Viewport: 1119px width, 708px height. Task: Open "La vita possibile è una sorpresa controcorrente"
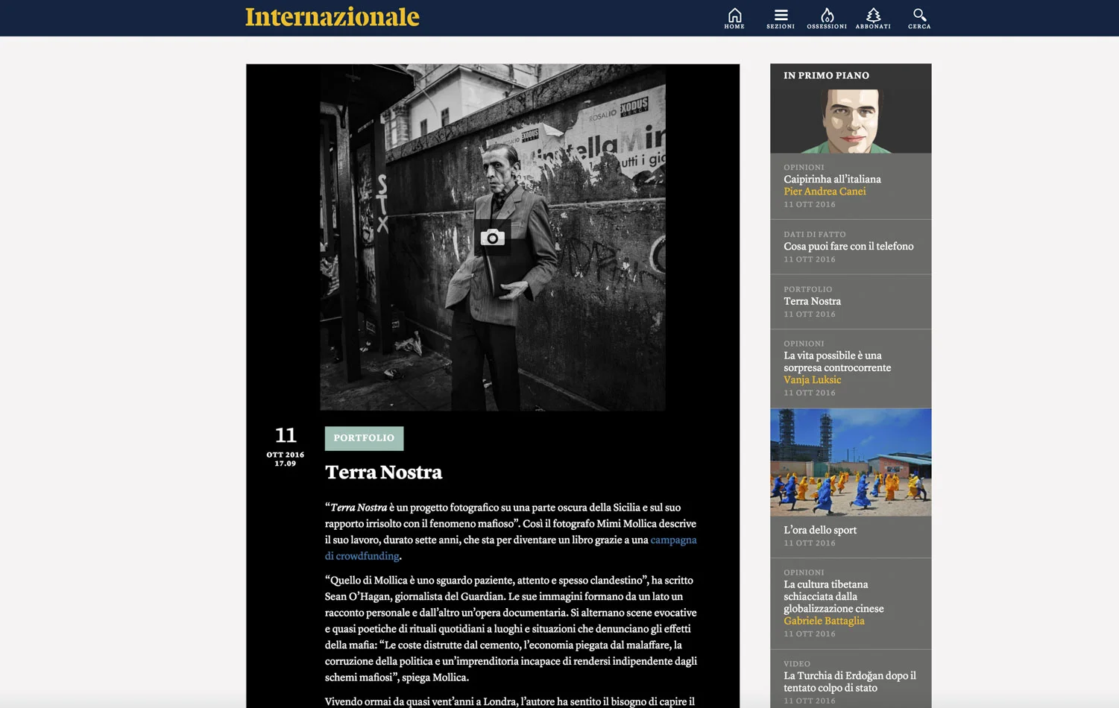(837, 361)
